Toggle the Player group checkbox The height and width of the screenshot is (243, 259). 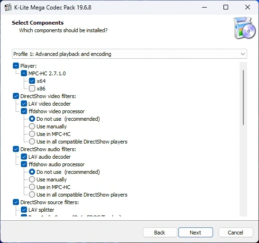click(x=16, y=66)
